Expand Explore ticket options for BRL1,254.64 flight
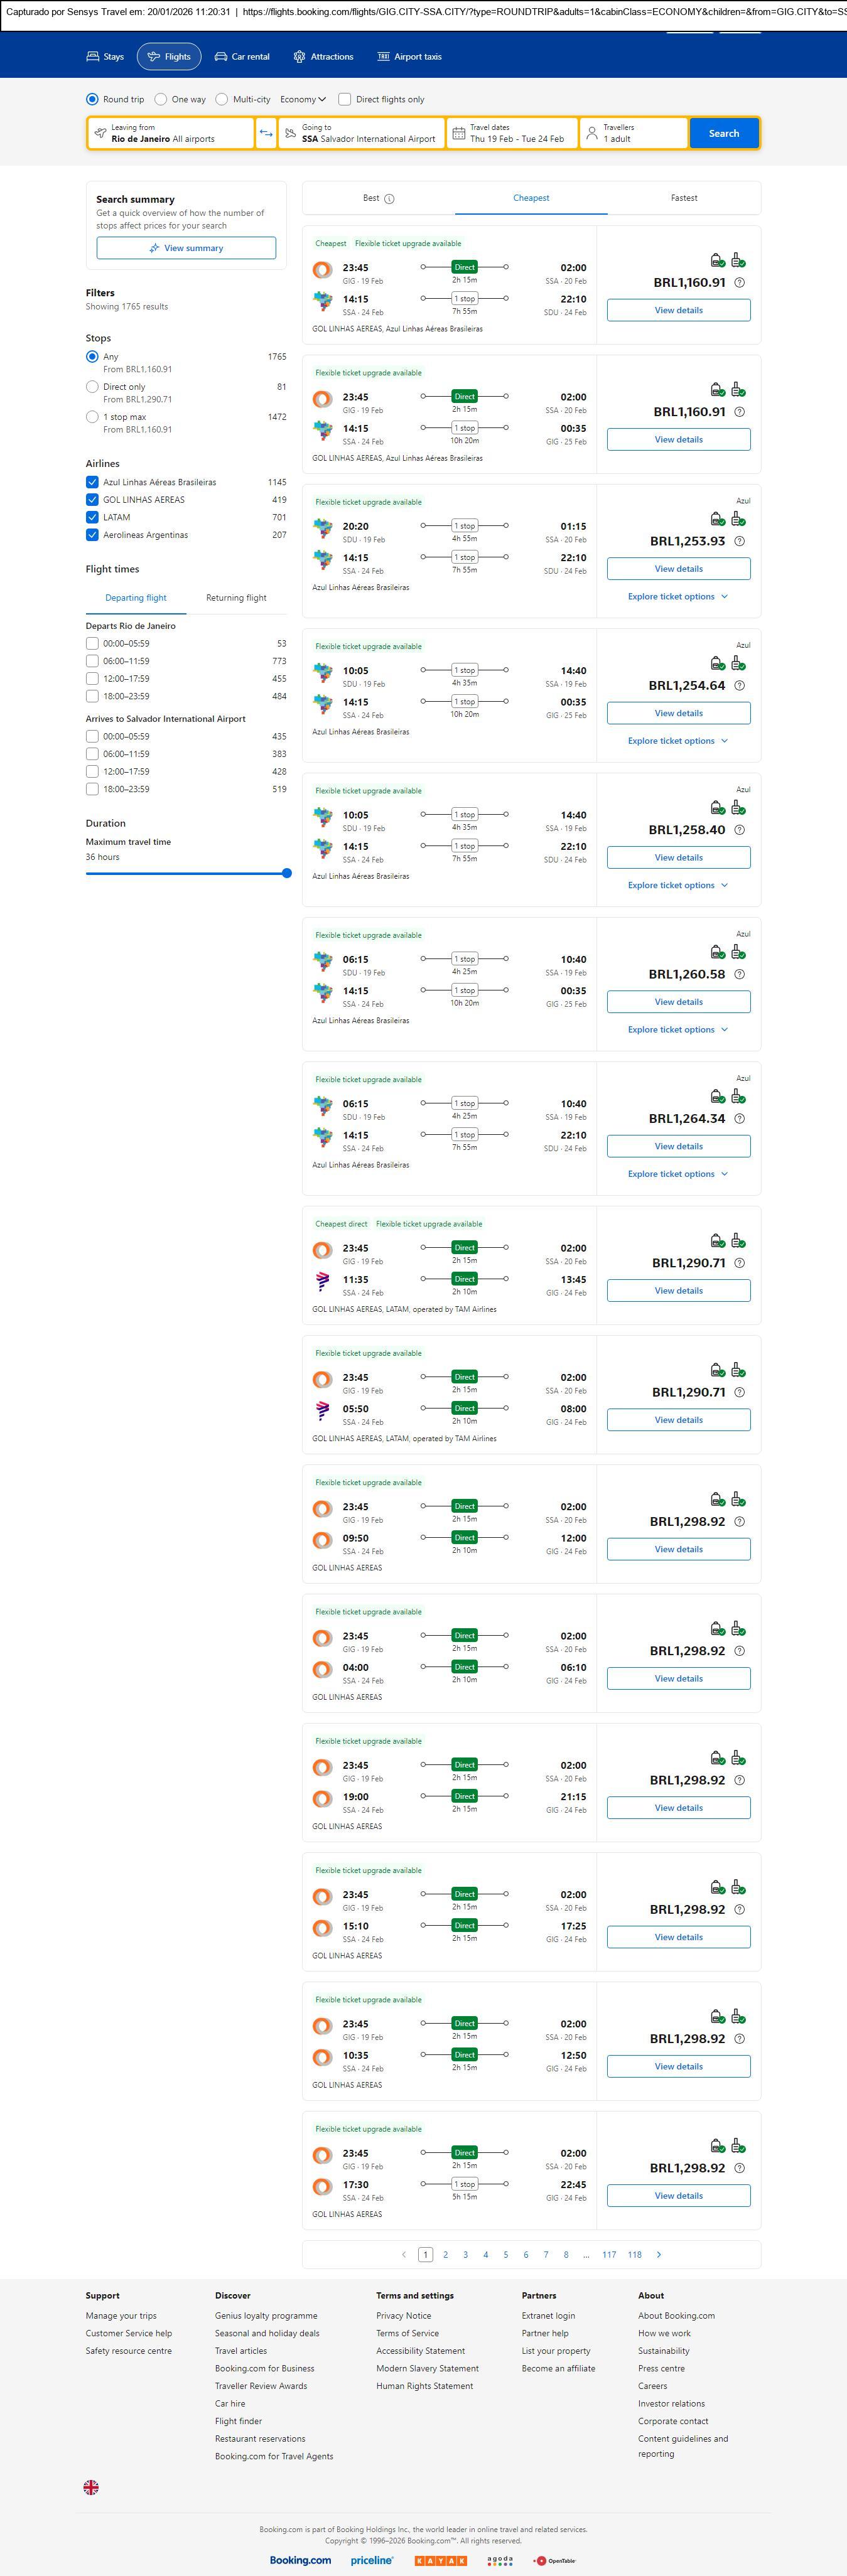Image resolution: width=847 pixels, height=2576 pixels. (677, 741)
